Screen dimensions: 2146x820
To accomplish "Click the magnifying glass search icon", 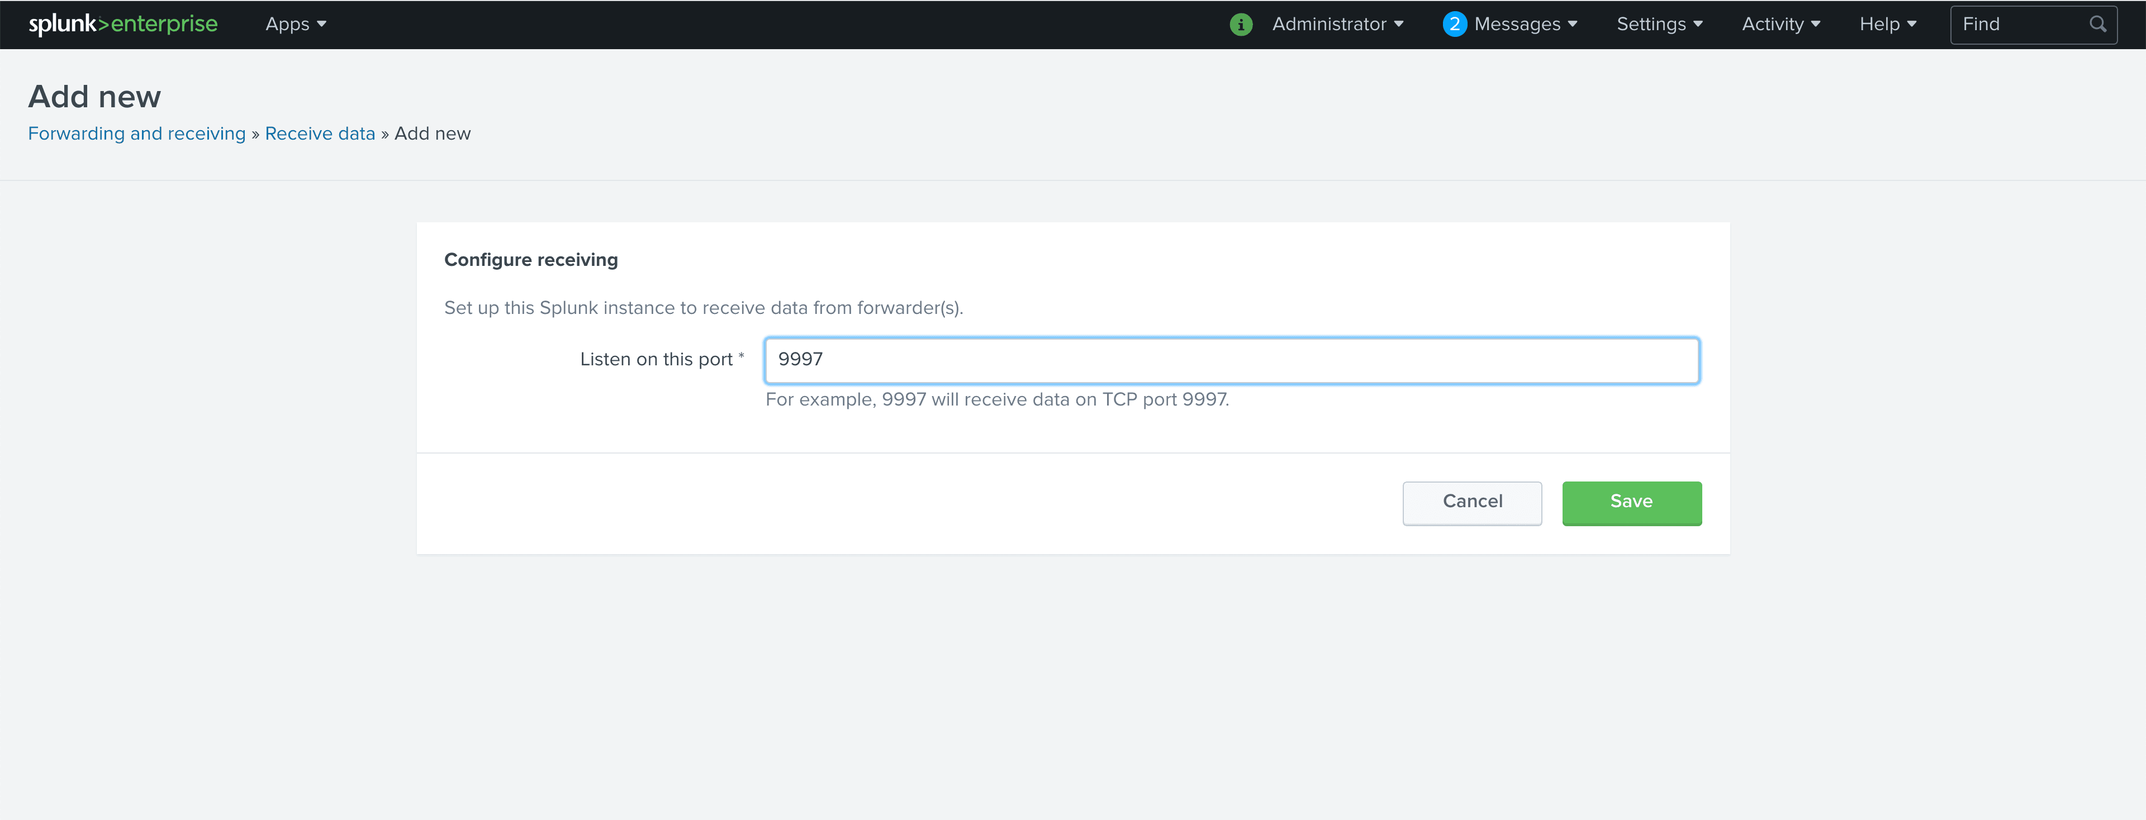I will coord(2097,24).
